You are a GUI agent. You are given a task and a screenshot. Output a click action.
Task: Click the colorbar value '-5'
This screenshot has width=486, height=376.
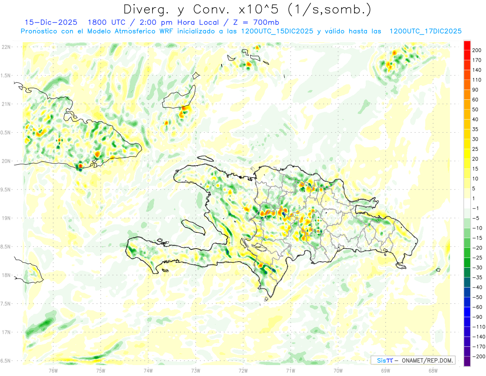point(476,218)
